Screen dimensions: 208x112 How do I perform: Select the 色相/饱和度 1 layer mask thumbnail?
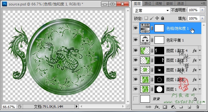click(159, 28)
